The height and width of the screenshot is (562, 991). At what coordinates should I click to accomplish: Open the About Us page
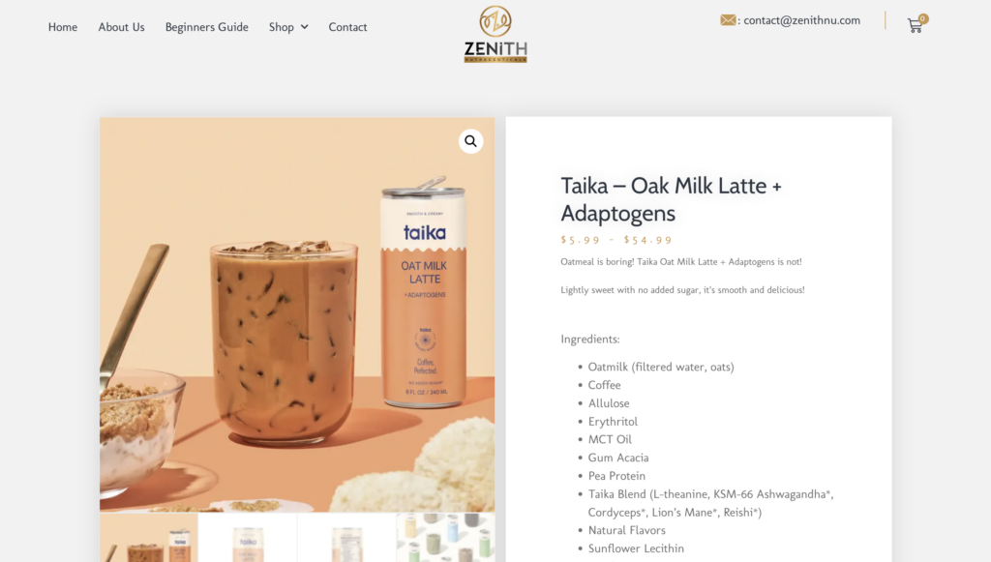click(x=121, y=27)
